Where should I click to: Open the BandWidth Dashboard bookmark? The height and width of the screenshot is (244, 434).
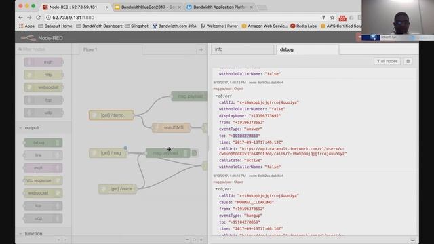[x=99, y=26]
